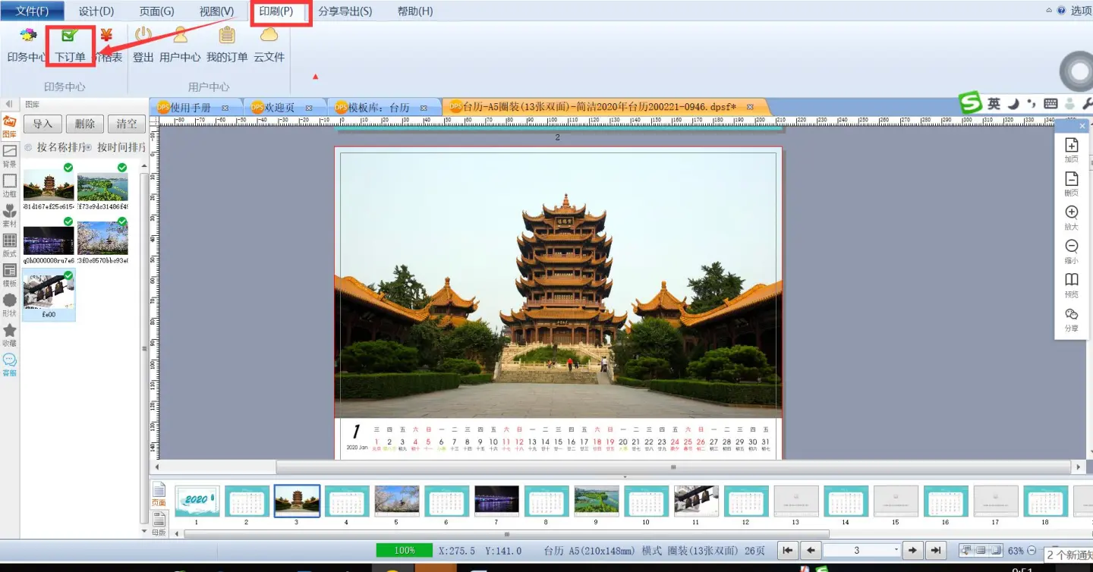Click 分享 share icon

click(1071, 319)
